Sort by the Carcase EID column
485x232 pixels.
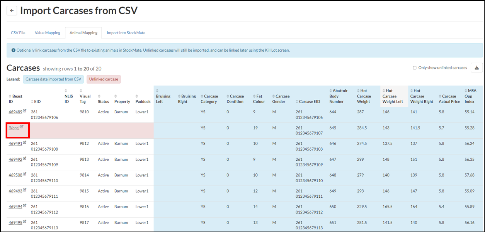308,102
